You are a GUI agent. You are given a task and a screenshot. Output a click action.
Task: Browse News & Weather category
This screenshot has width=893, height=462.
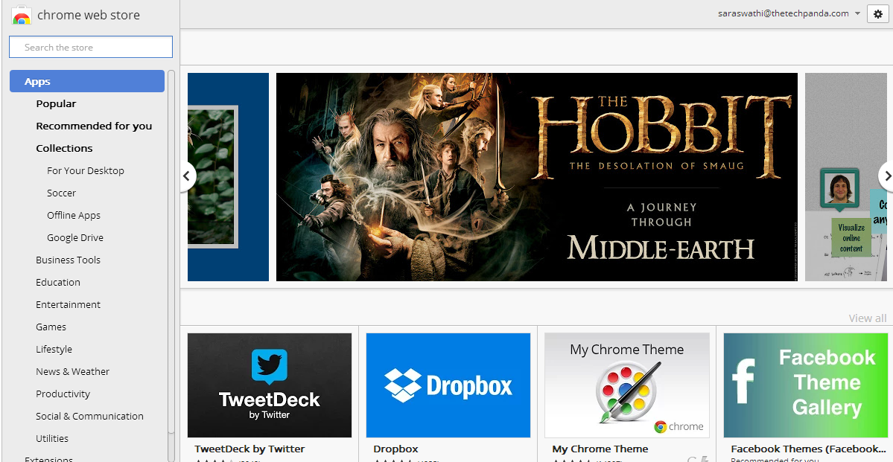point(72,371)
